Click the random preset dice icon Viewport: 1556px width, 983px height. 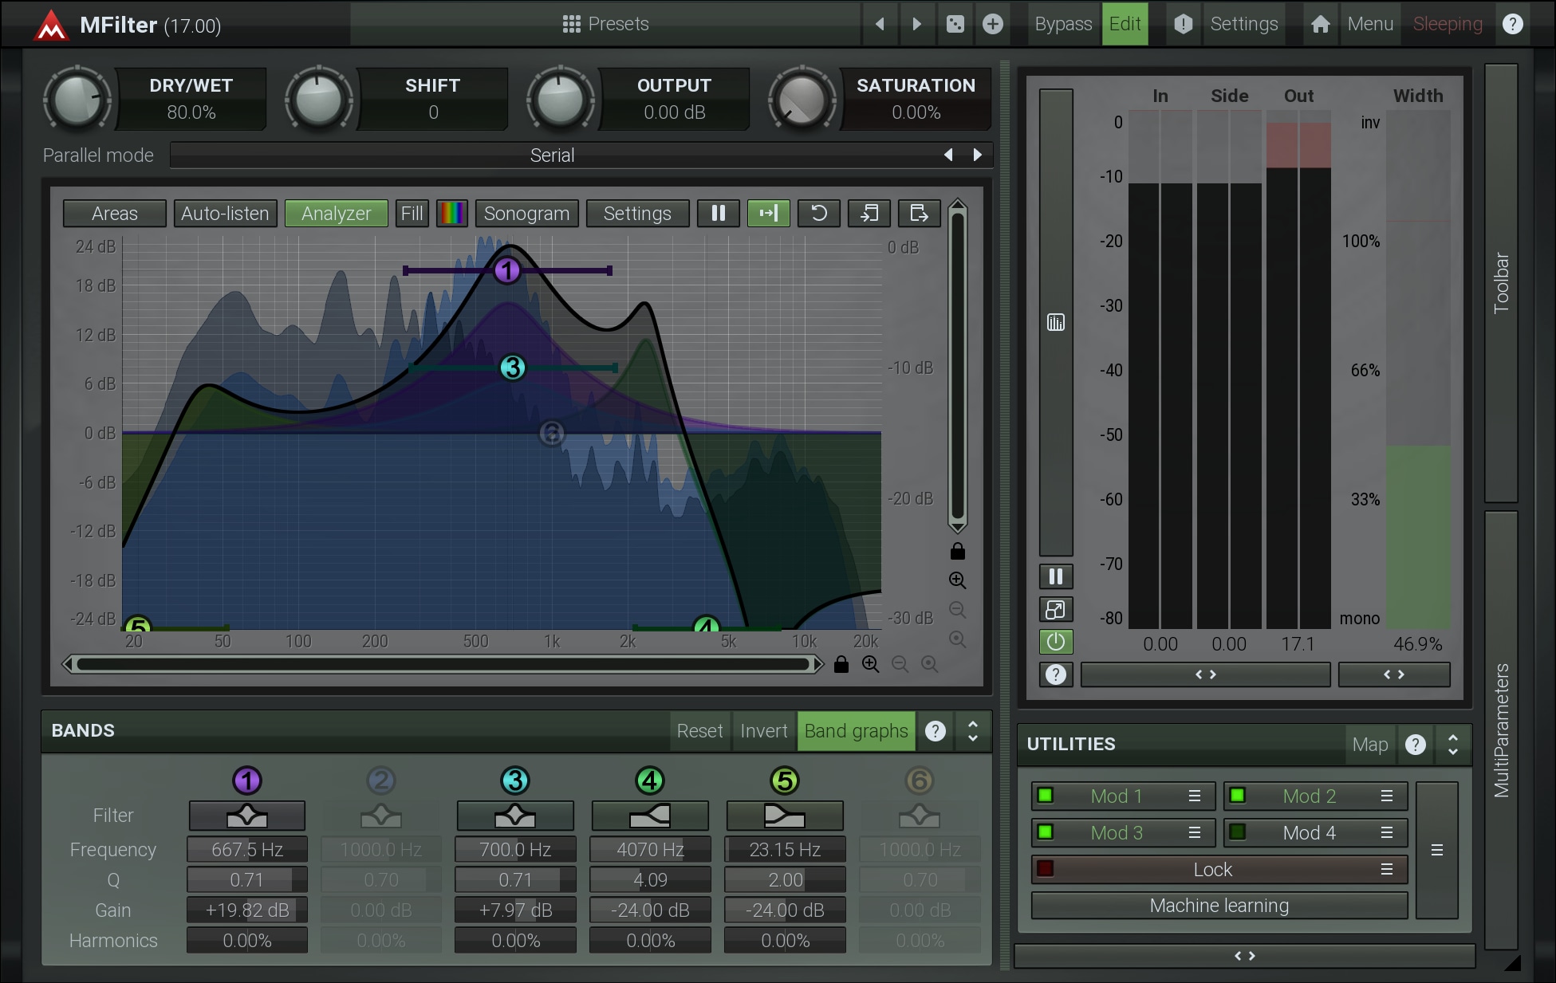pos(955,24)
